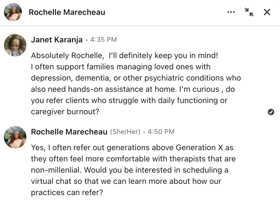Click the final line "practices can refer?"
Screen dimensions: 280x201
[x=67, y=193]
